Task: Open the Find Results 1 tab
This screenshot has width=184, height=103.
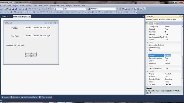Action: coord(46,97)
